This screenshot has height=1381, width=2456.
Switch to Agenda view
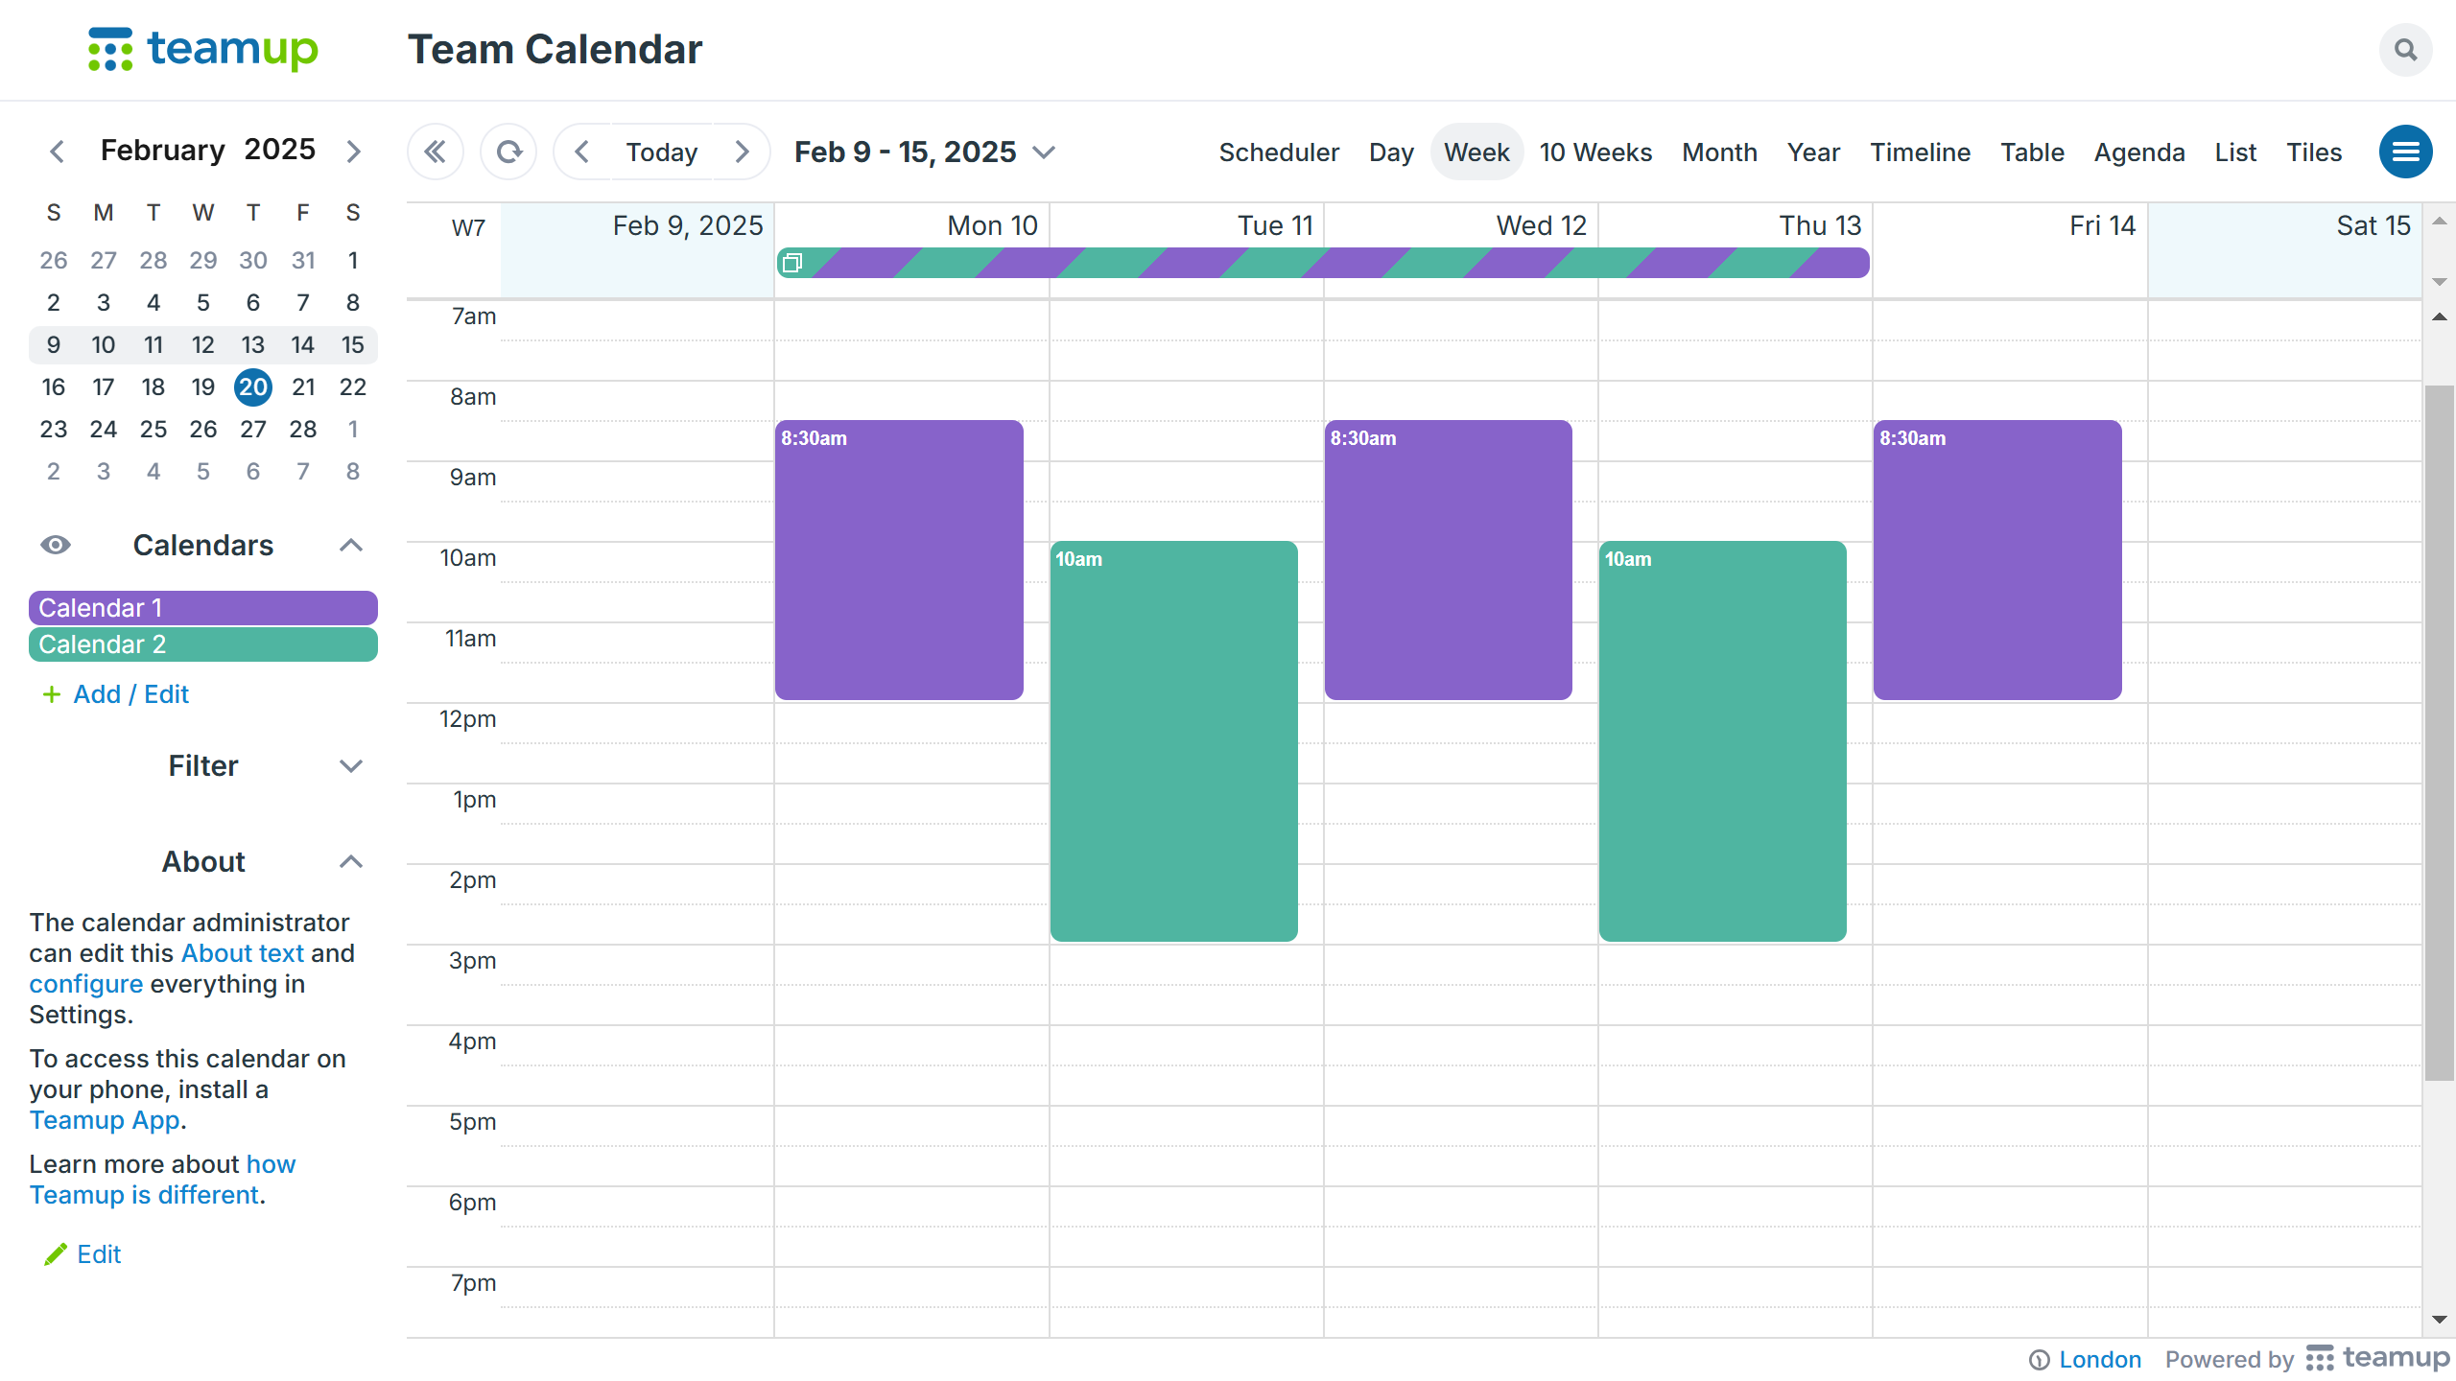(2138, 152)
